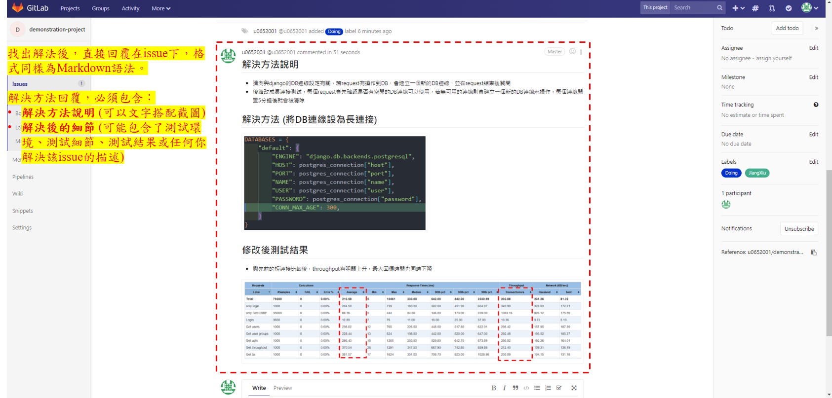Click the This project search scope label

[x=655, y=7]
